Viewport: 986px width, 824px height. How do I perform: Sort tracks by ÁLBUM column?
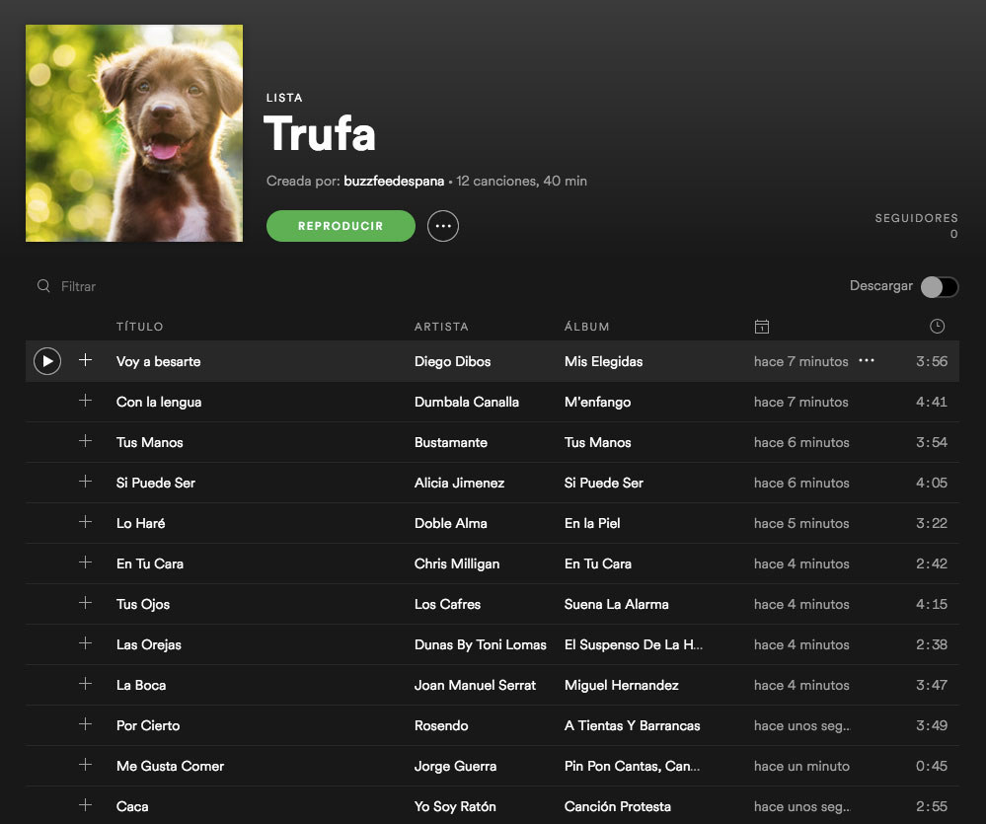pos(586,327)
